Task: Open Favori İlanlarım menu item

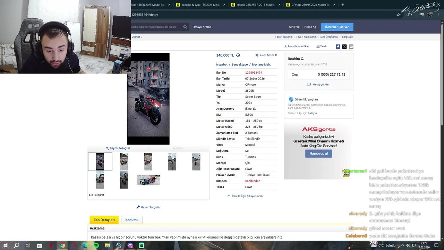Action: pyautogui.click(x=284, y=37)
